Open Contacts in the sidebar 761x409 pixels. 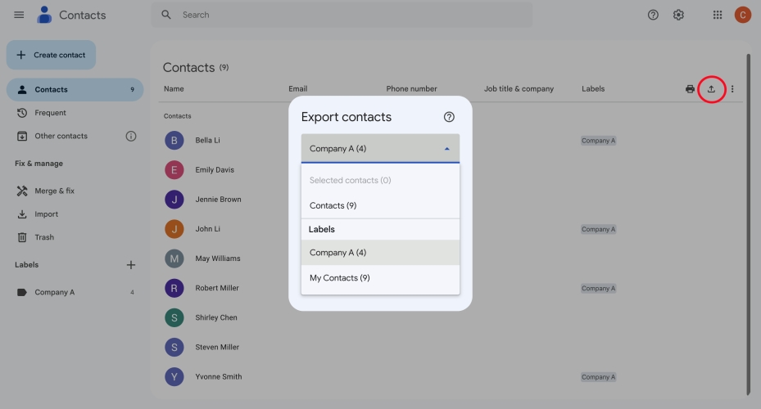75,90
